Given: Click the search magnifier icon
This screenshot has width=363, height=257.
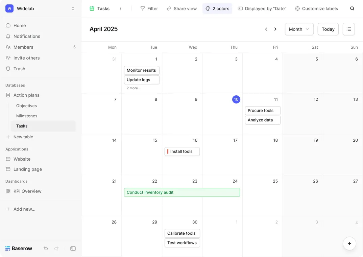Looking at the screenshot, I should [x=352, y=8].
